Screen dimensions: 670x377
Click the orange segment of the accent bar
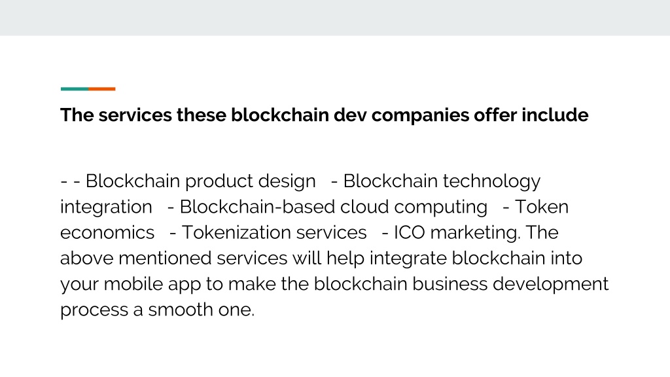pos(101,89)
